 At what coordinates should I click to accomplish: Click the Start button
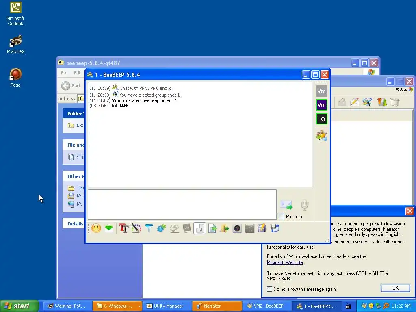point(19,306)
